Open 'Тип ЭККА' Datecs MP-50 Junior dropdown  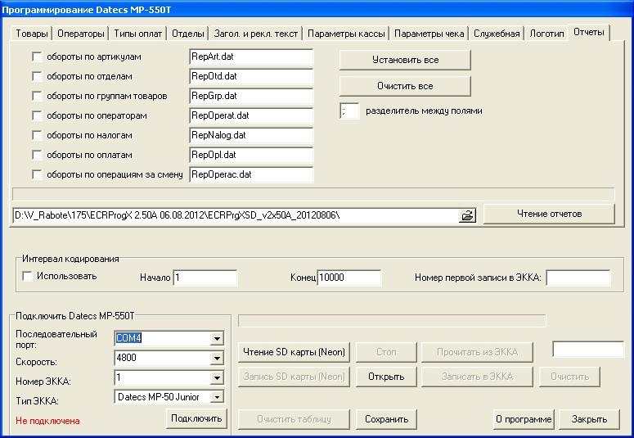pyautogui.click(x=217, y=397)
